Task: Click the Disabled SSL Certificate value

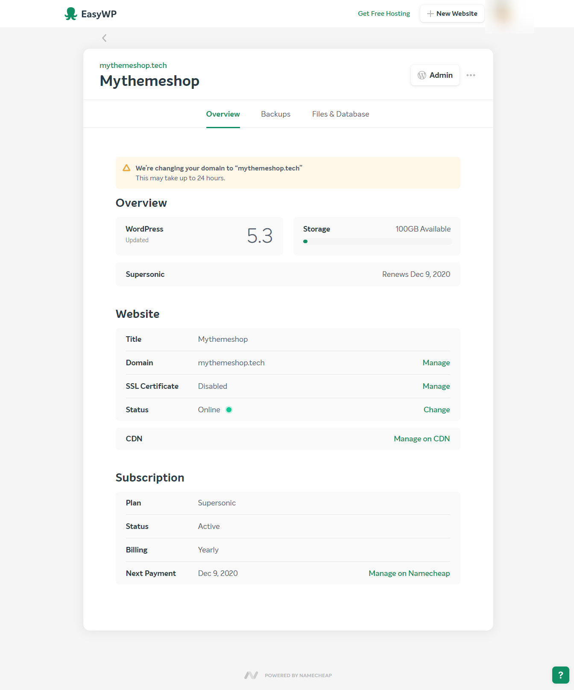Action: tap(213, 386)
